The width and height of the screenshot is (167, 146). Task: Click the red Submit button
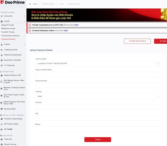98,139
